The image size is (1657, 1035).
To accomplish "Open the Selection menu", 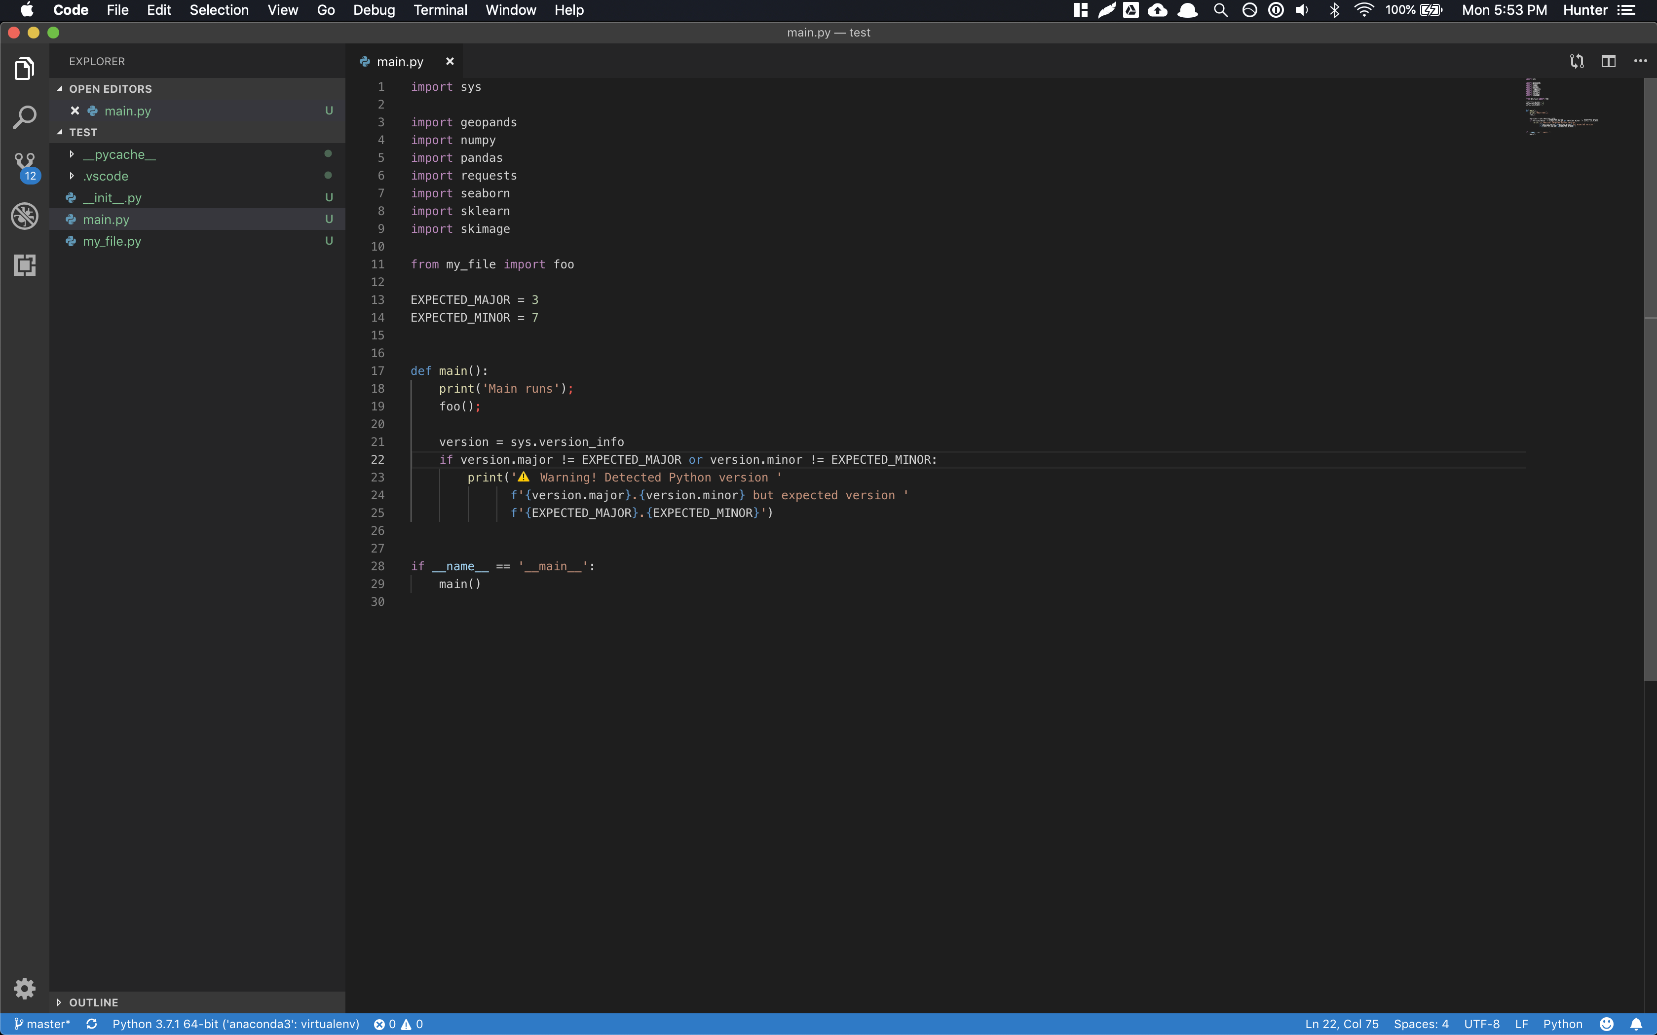I will (x=219, y=10).
